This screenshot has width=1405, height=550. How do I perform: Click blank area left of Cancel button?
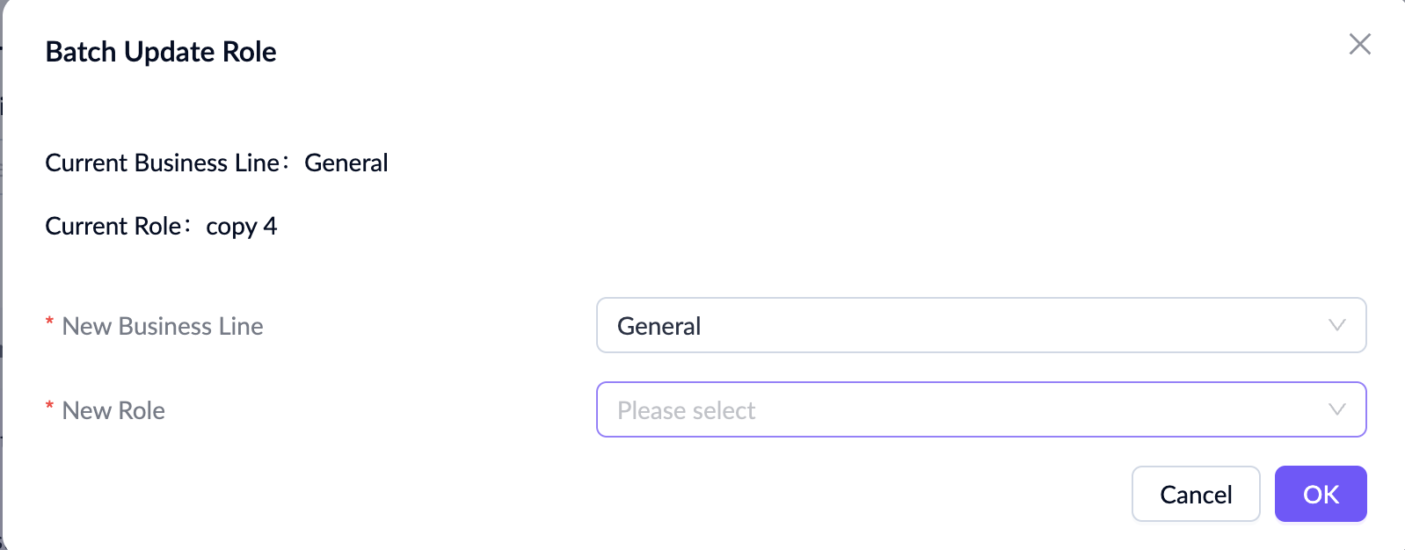coord(791,494)
